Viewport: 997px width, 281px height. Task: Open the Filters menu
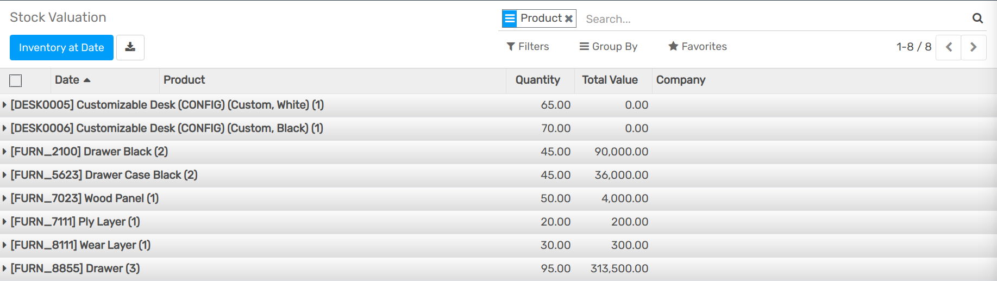(x=528, y=47)
